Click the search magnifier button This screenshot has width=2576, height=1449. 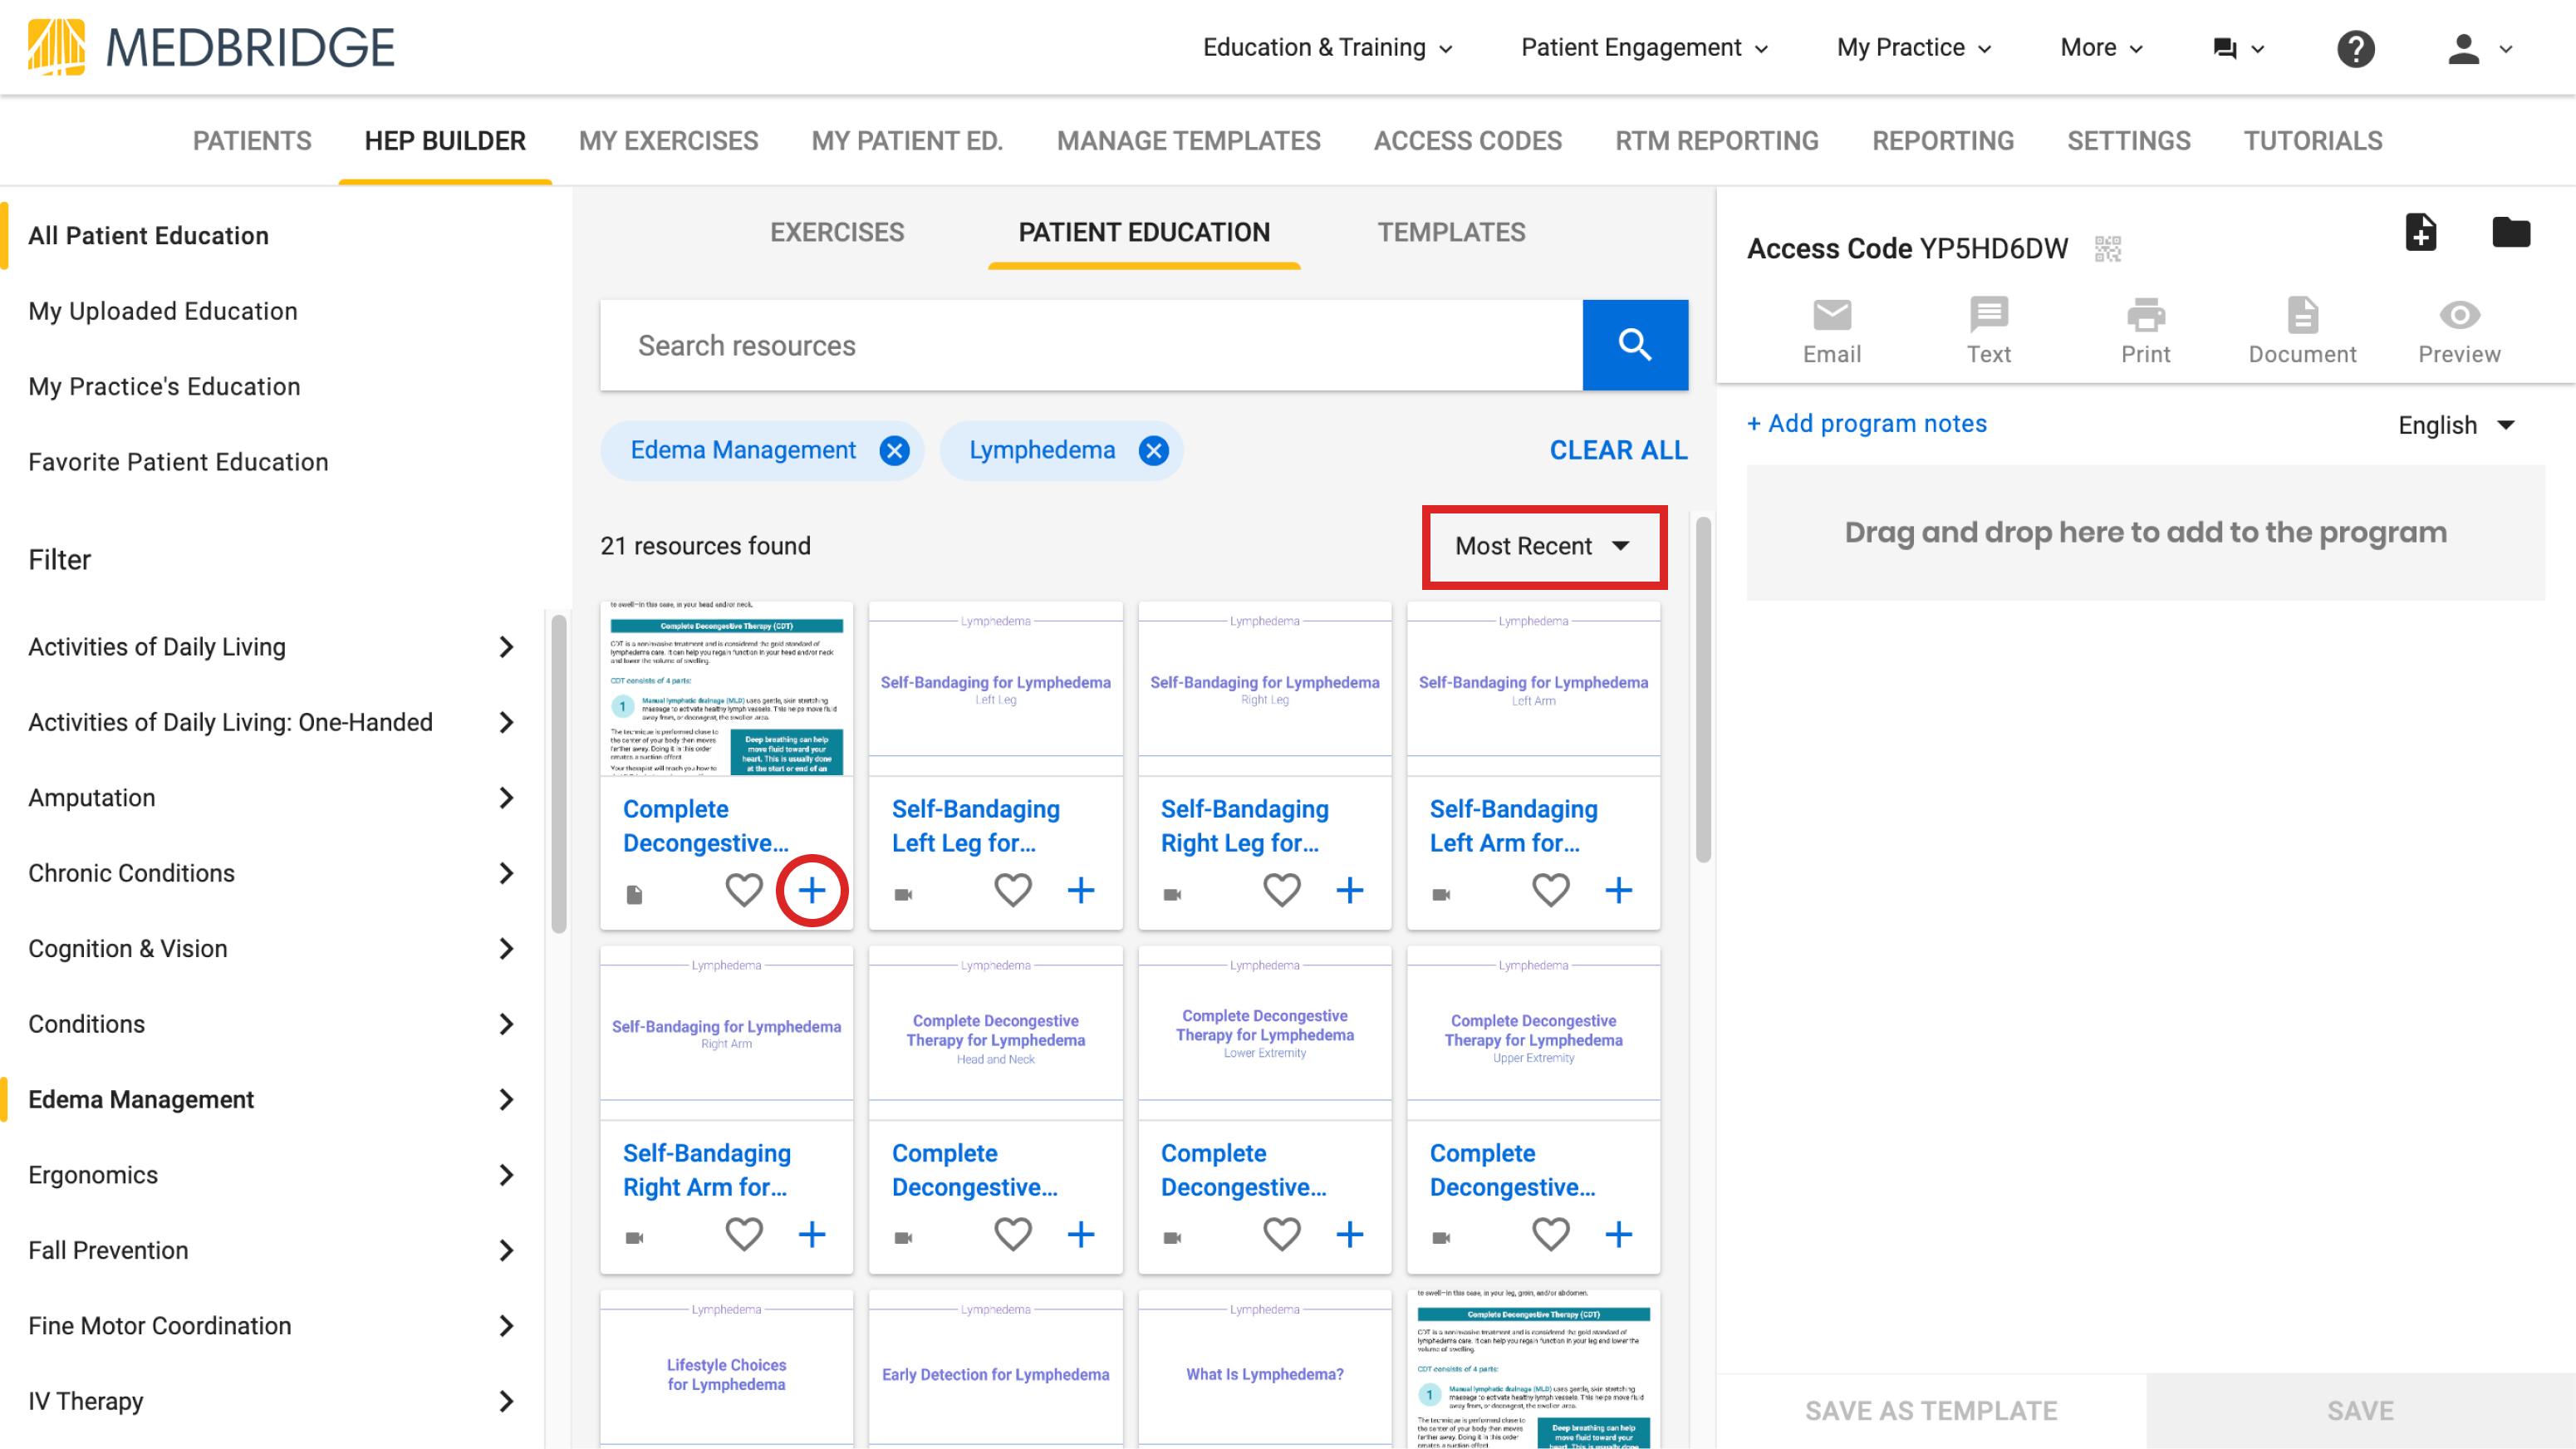point(1635,345)
